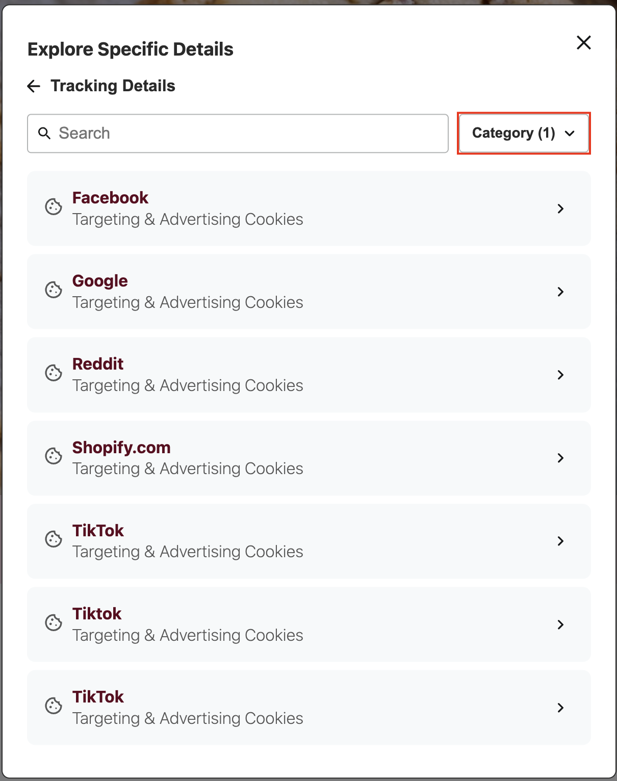This screenshot has height=781, width=617.
Task: Open the Category (1) filter dropdown
Action: point(523,133)
